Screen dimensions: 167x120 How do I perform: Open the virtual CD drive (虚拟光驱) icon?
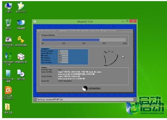[21, 75]
